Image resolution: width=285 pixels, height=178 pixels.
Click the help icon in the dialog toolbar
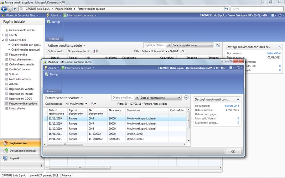pos(238,68)
